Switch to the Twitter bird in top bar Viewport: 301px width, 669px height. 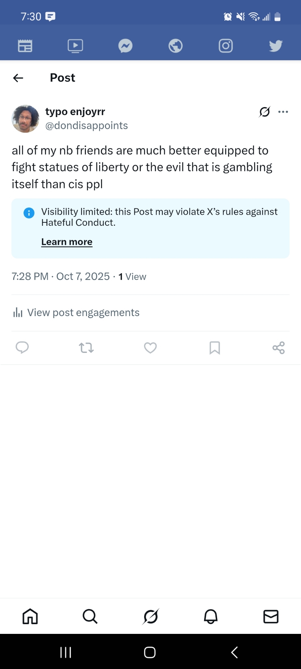276,46
